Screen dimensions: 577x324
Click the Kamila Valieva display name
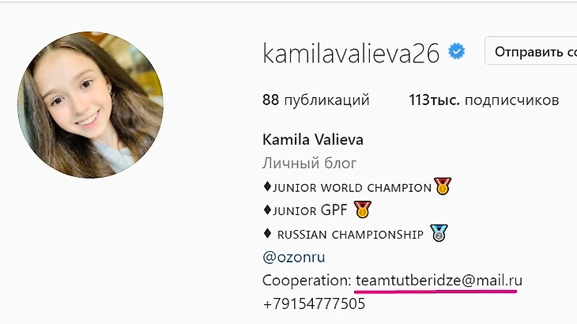coord(313,140)
